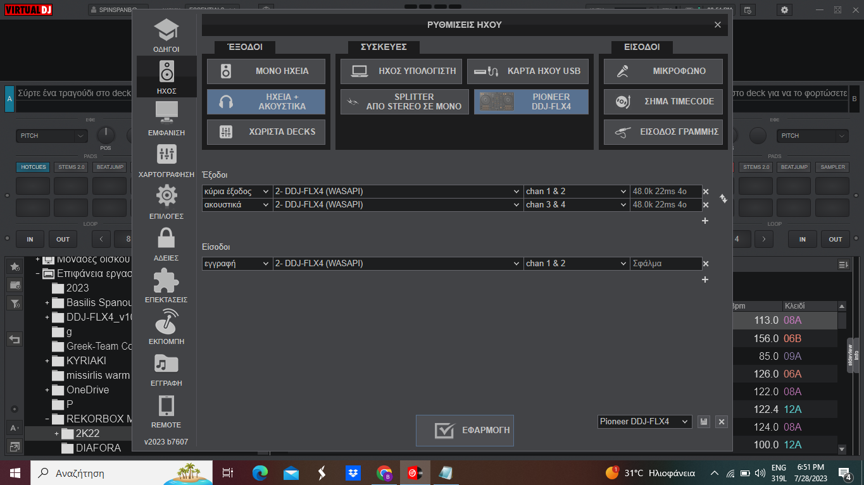Delete the Pioneer DDJ-FLX4 preset
Viewport: 864px width, 485px height.
[x=722, y=421]
